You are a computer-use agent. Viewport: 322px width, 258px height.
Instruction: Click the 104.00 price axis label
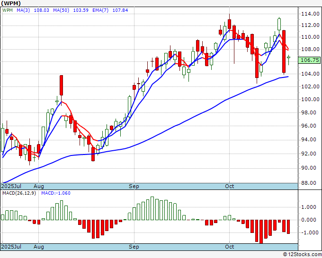coord(310,74)
